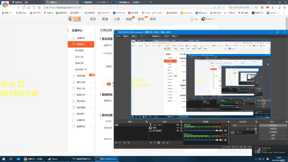Toggle visibility of the image source

pos(177,128)
